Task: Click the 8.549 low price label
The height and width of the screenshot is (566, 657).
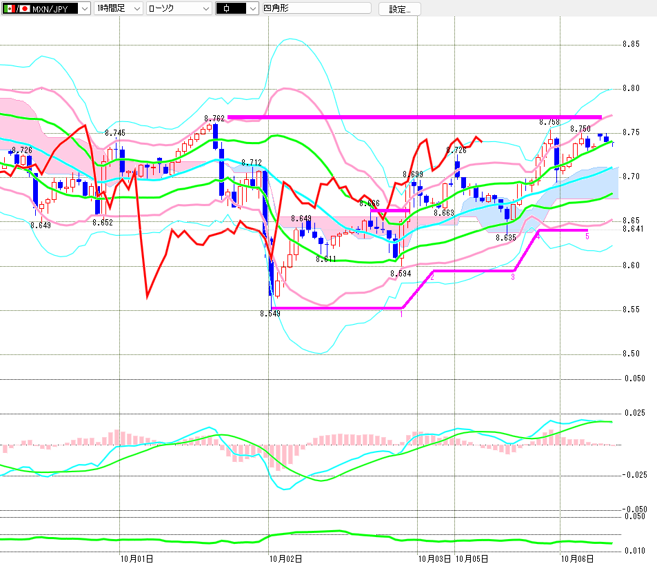Action: tap(270, 314)
